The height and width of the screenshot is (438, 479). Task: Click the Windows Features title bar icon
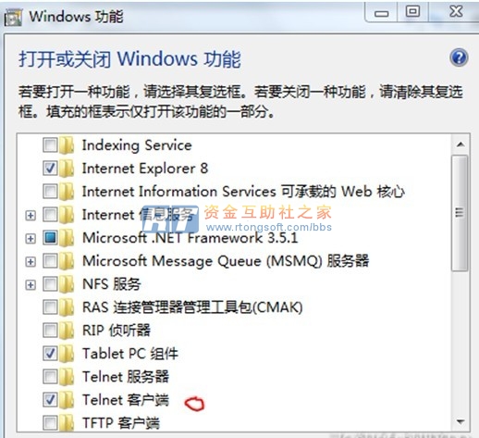tap(13, 18)
